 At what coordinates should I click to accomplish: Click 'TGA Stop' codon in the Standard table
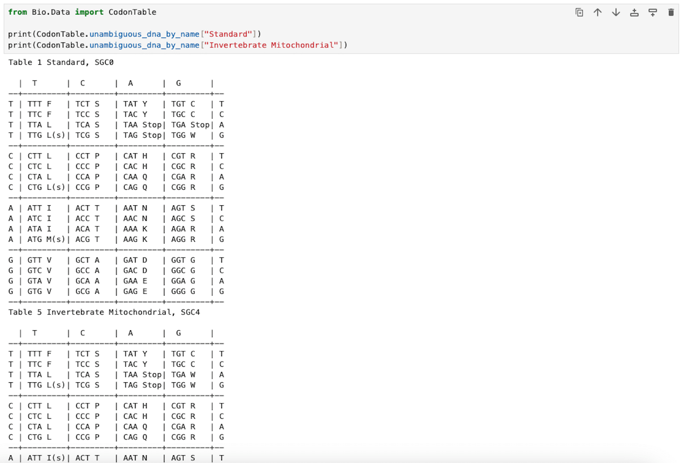(x=190, y=125)
